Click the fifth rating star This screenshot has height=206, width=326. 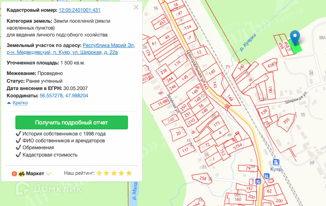coord(129,173)
